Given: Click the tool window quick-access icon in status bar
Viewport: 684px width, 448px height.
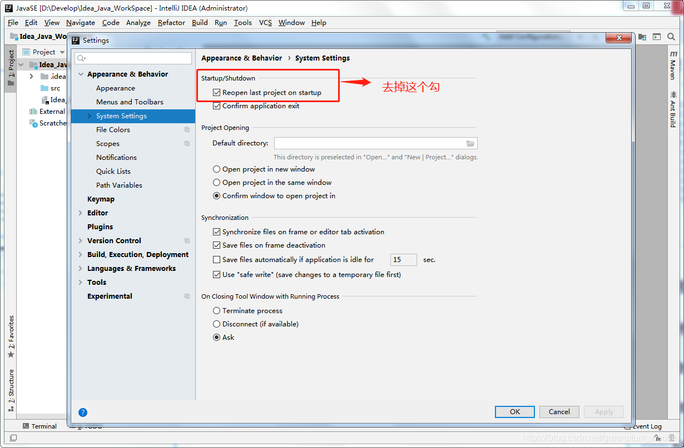Looking at the screenshot, I should (13, 438).
